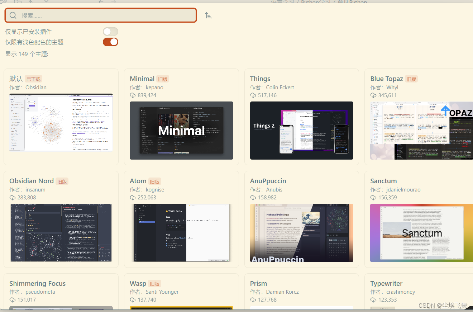Click the author line 作者: Santi Younger

[154, 292]
